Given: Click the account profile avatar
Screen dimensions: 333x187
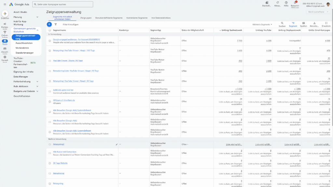Looking at the screenshot, I should tap(328, 5).
